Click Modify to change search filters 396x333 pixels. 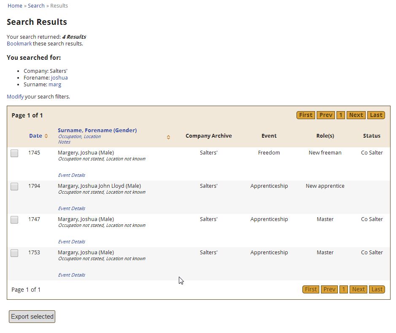coord(15,96)
